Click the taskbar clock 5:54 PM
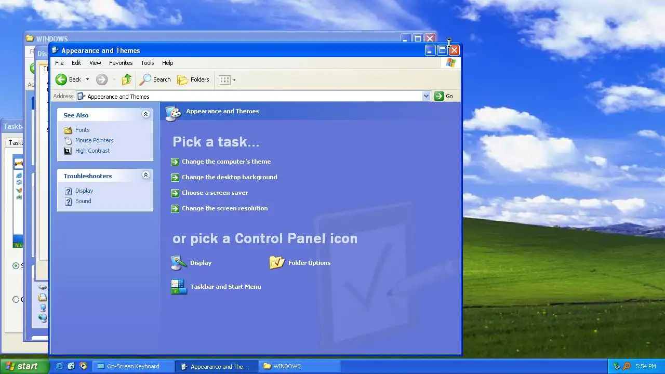The height and width of the screenshot is (374, 665). point(646,366)
